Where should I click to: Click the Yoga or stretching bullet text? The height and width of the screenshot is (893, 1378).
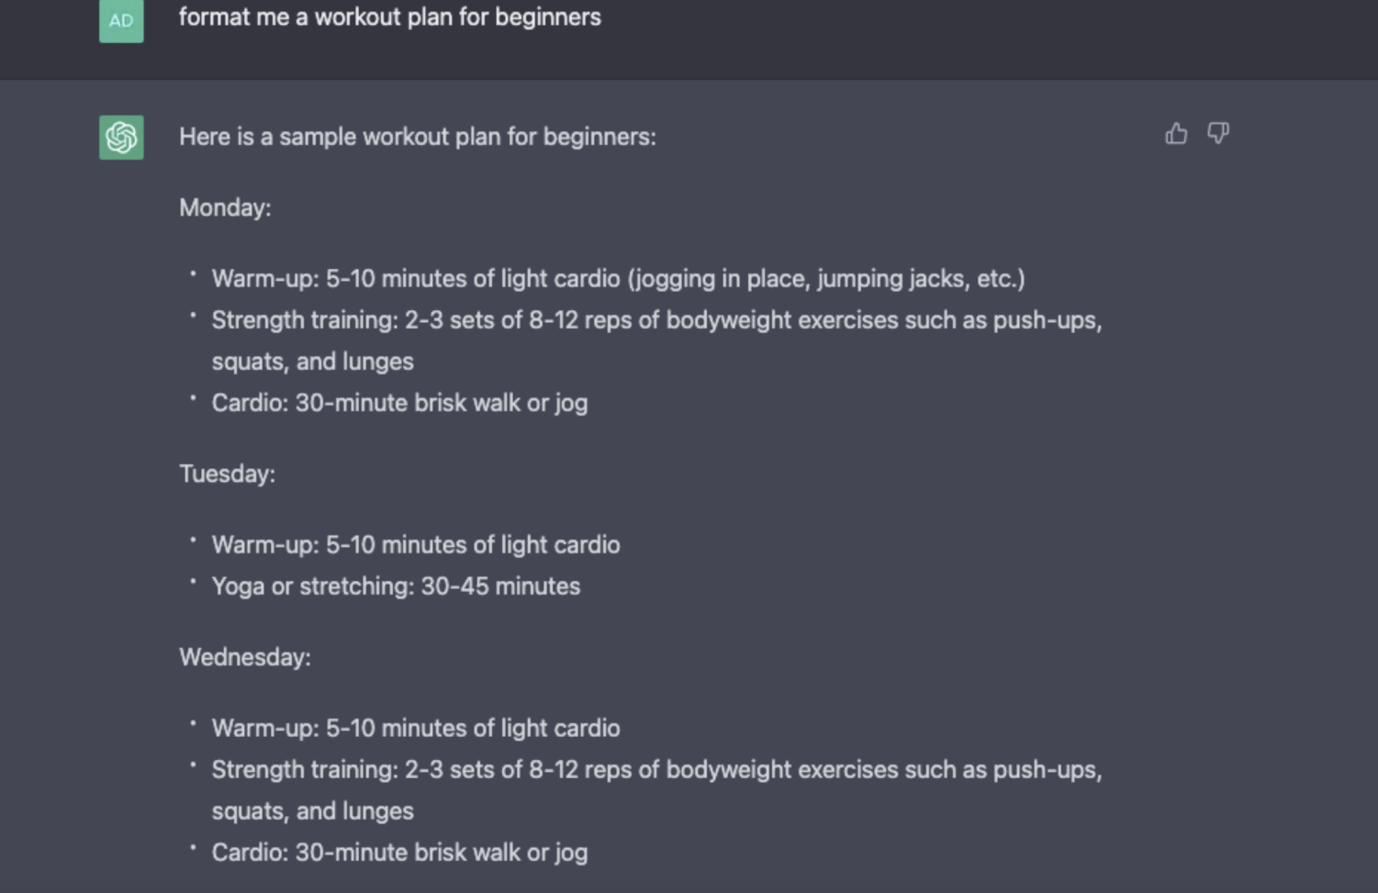point(396,586)
